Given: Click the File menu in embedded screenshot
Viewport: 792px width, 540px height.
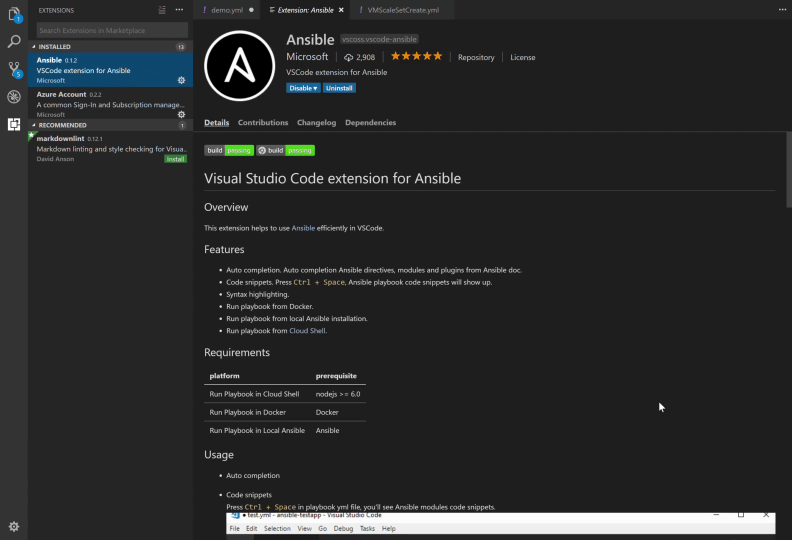Looking at the screenshot, I should pyautogui.click(x=234, y=528).
